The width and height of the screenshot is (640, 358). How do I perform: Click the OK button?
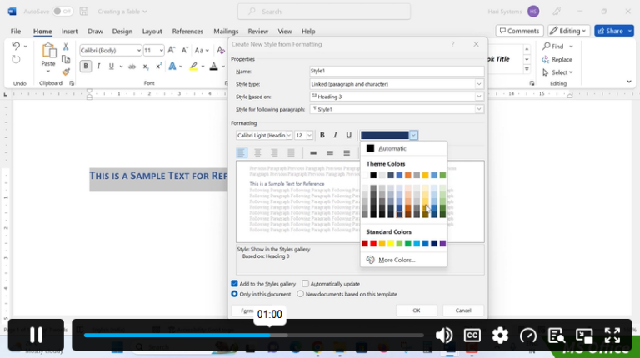417,311
